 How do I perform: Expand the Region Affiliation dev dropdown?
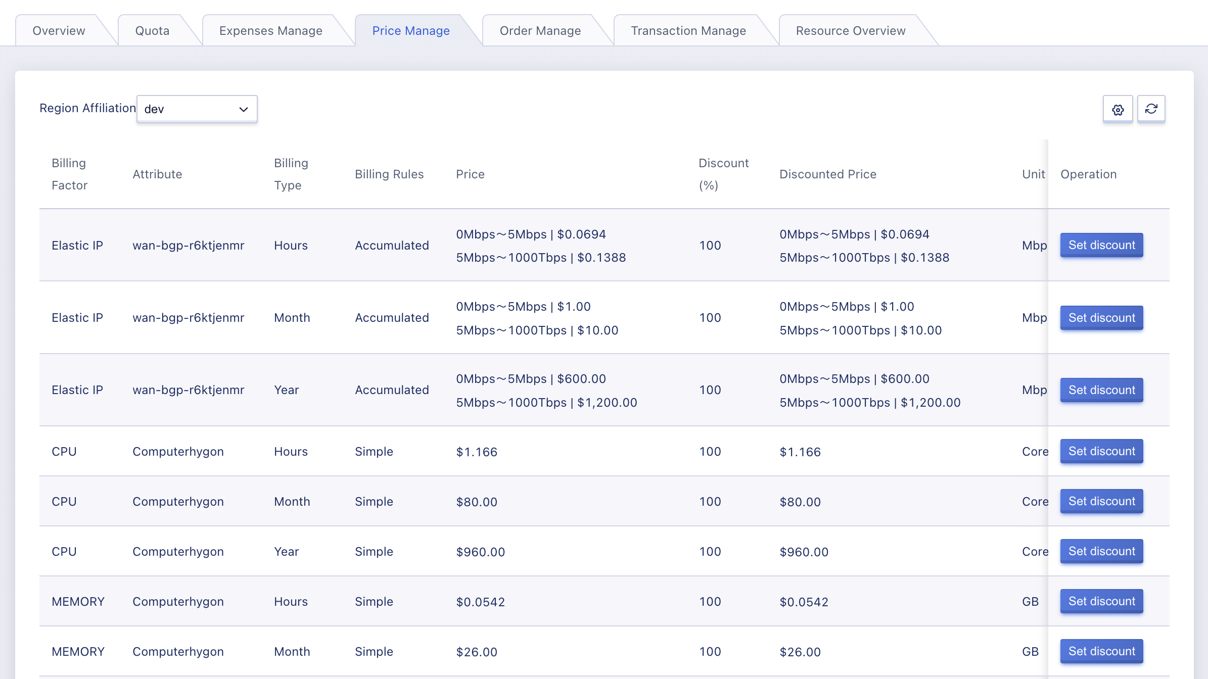coord(197,109)
